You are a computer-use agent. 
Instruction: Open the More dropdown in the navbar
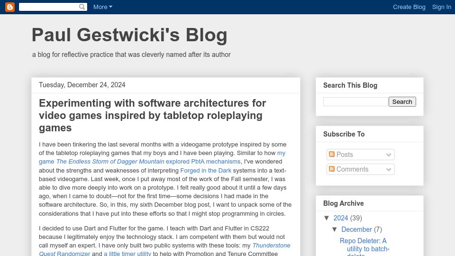point(103,7)
